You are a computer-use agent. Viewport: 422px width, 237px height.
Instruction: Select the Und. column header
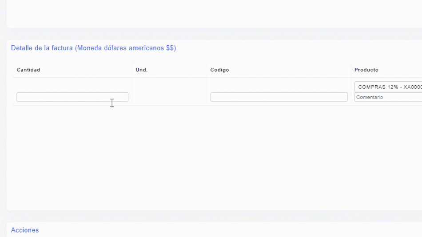(x=141, y=70)
